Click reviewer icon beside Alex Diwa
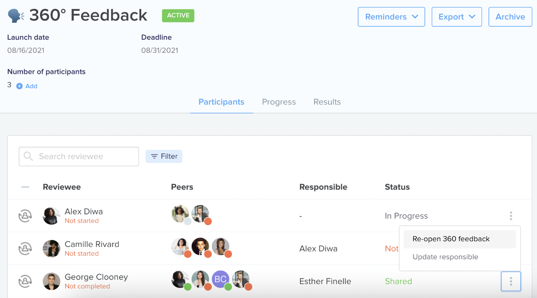Screen dimensions: 537x298 pyautogui.click(x=25, y=216)
